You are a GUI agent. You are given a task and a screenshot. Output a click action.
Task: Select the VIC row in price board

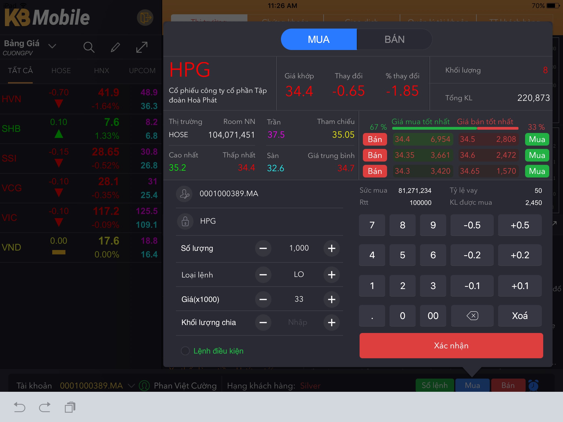click(x=81, y=218)
